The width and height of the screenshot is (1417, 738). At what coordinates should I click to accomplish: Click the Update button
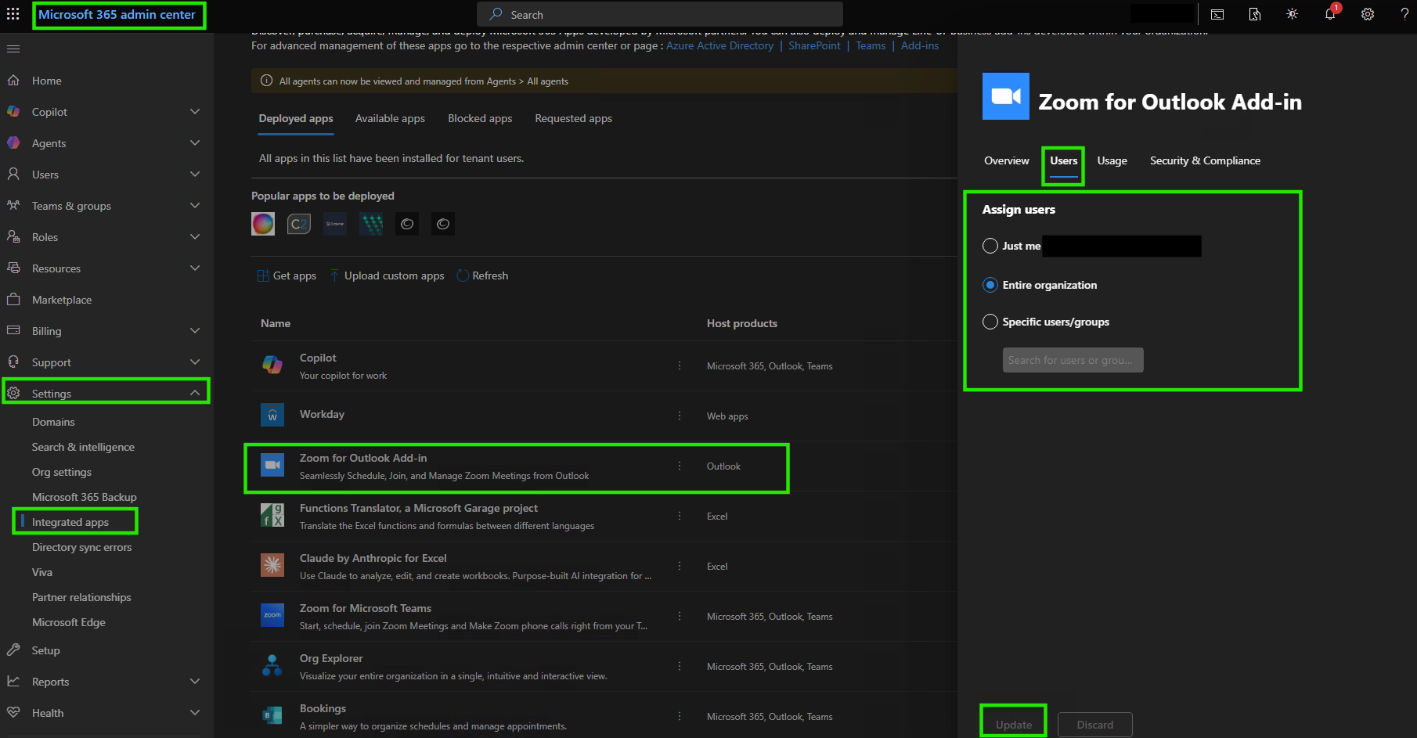1014,725
